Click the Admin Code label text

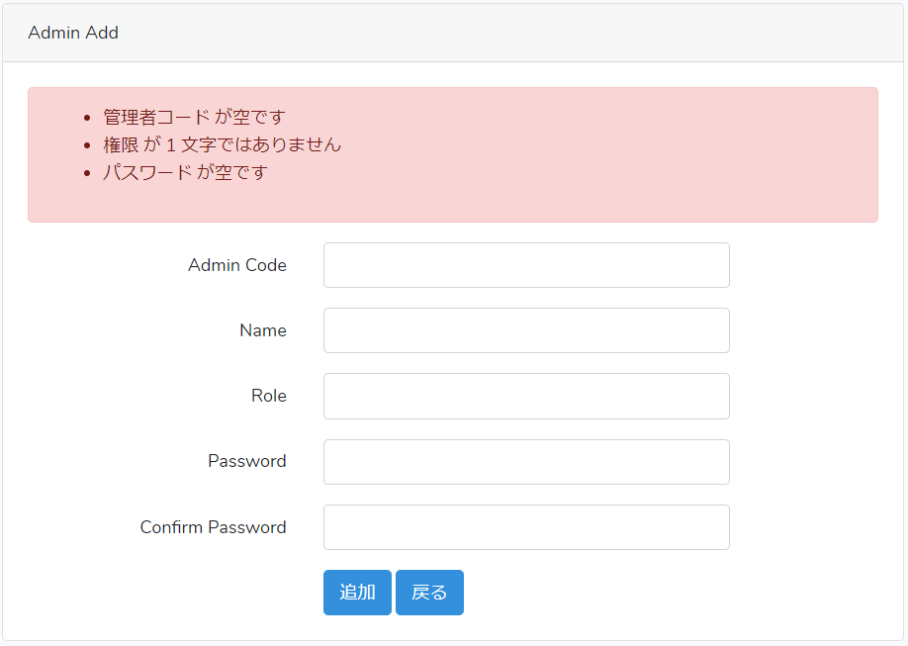[237, 265]
